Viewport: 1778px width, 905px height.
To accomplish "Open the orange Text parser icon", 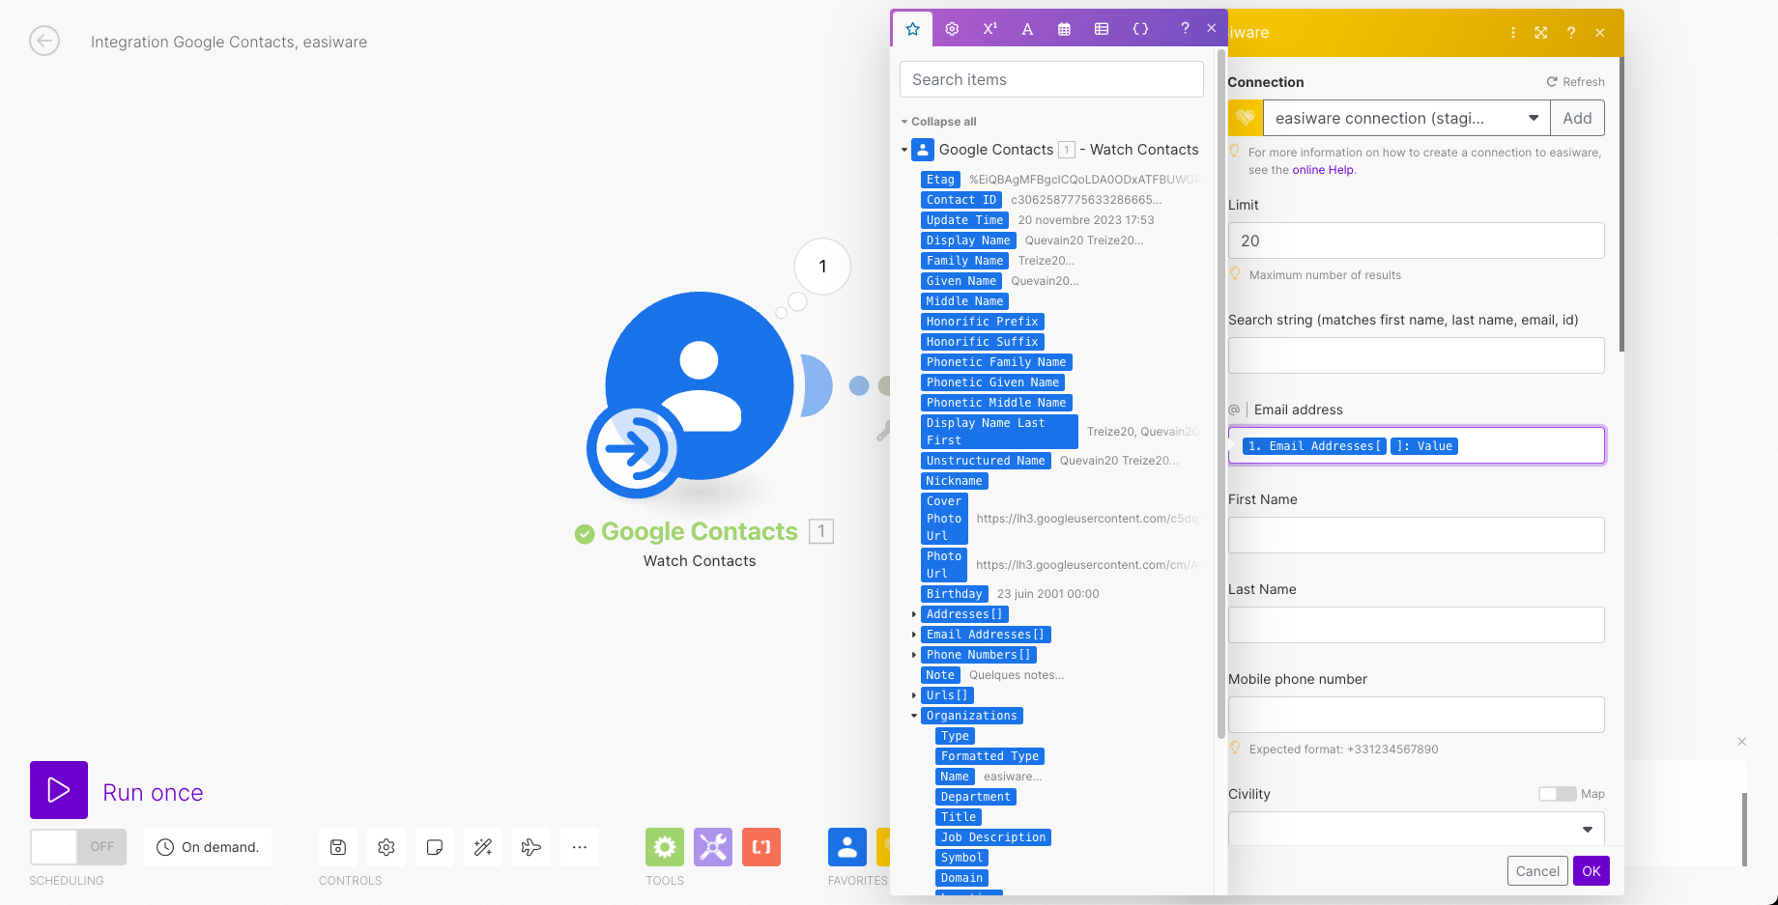I will (x=761, y=847).
